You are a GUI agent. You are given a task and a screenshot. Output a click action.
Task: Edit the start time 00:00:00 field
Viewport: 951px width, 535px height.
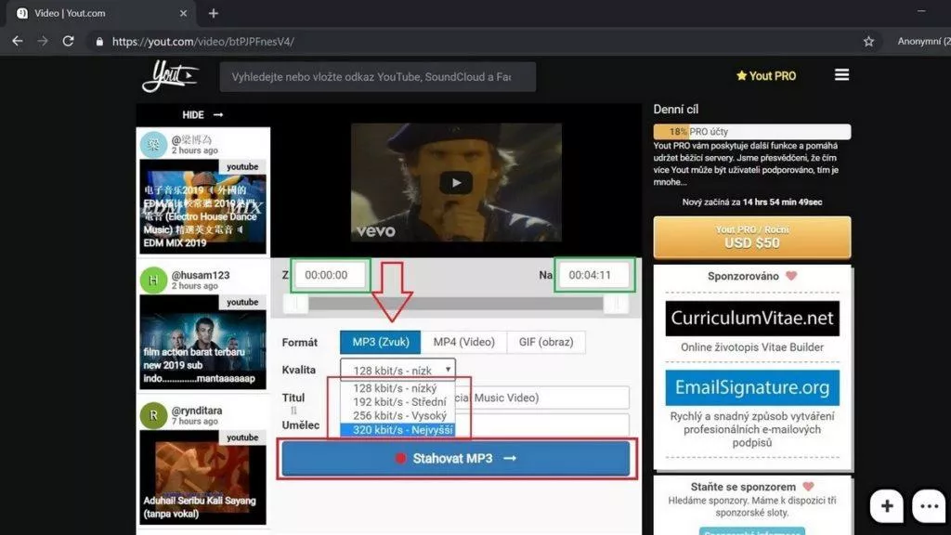(x=331, y=275)
